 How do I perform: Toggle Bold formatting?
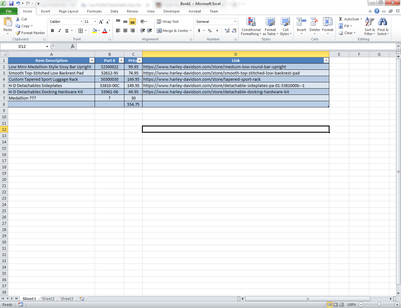point(52,31)
